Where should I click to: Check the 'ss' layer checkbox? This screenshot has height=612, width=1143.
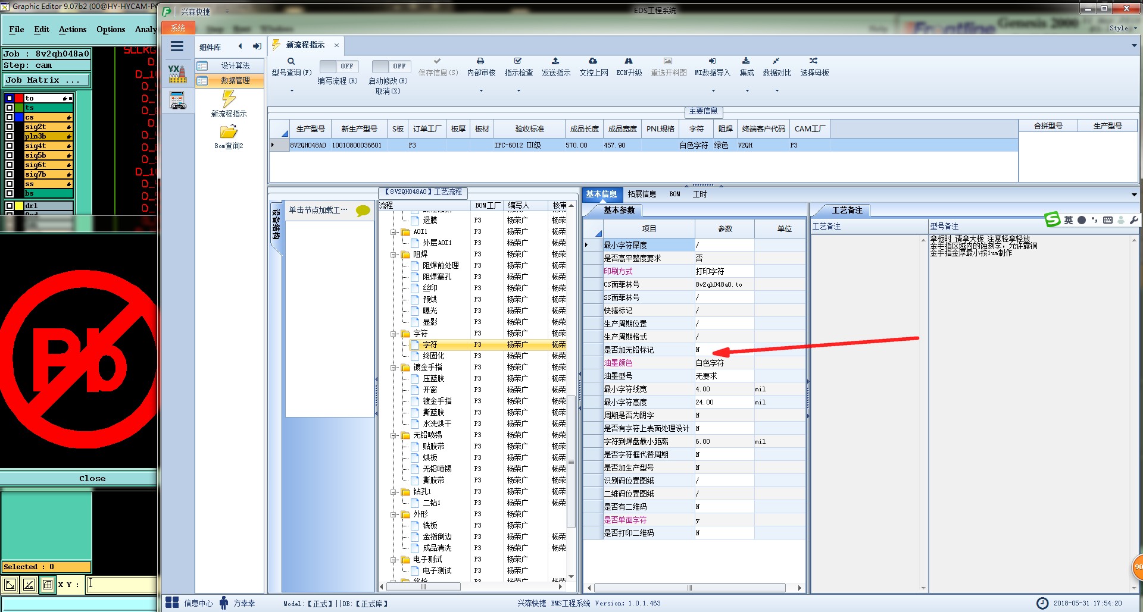click(10, 184)
